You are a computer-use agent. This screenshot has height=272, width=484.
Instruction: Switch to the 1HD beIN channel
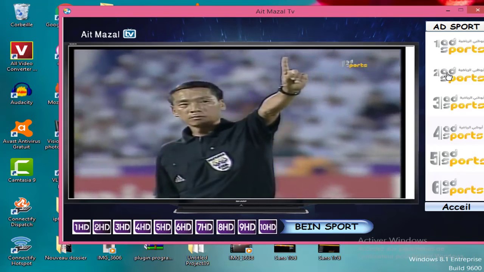pyautogui.click(x=82, y=227)
